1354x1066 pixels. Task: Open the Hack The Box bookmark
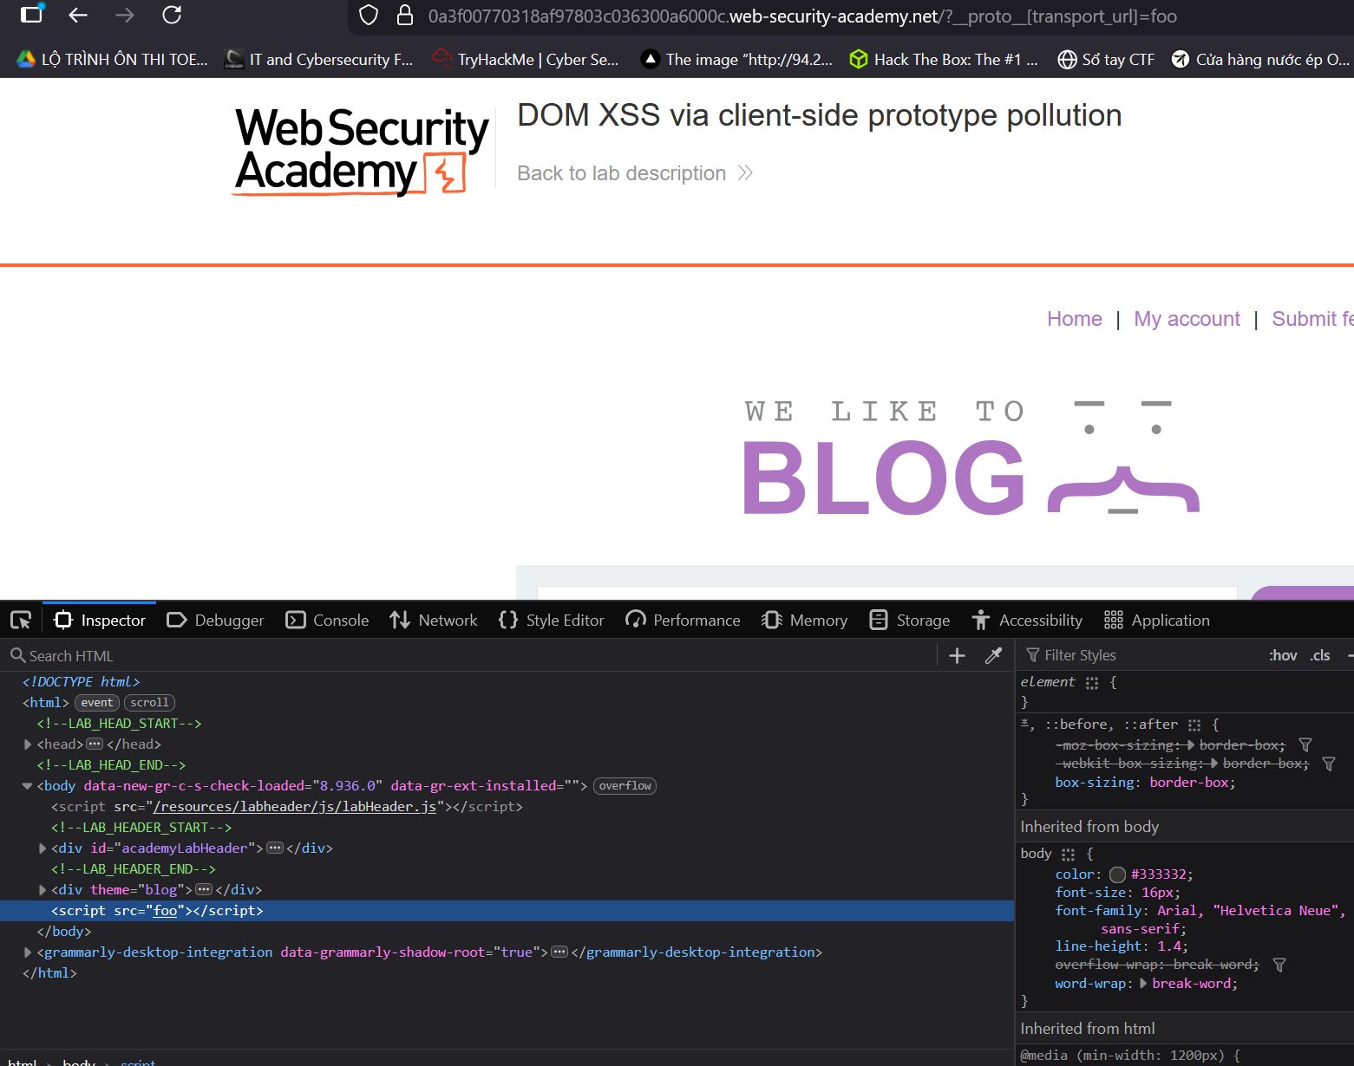coord(943,59)
